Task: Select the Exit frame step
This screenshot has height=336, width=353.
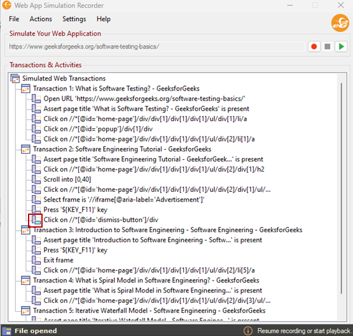Action: pyautogui.click(x=59, y=260)
